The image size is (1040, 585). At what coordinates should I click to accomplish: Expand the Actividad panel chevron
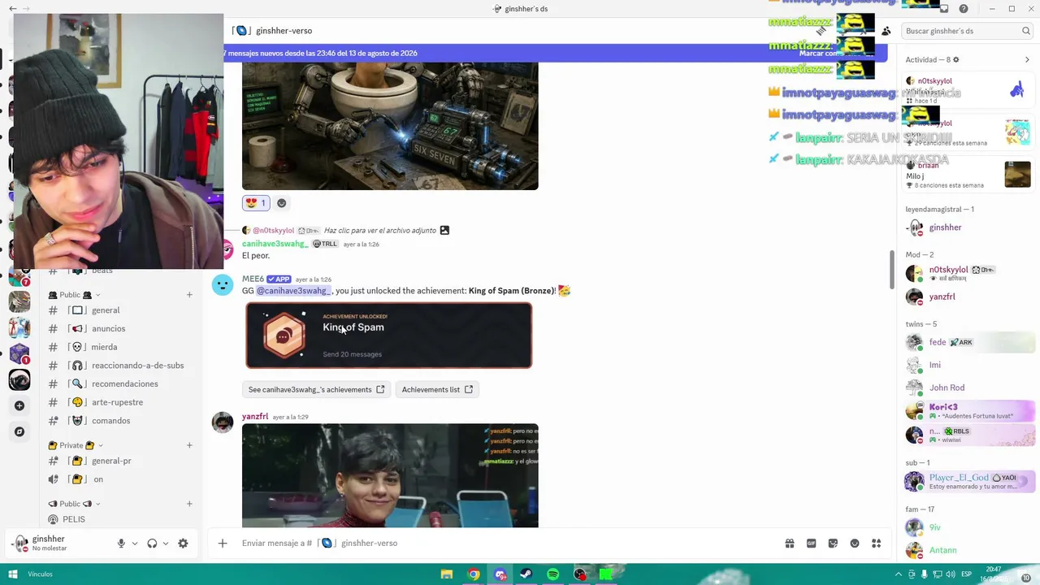(x=1027, y=59)
